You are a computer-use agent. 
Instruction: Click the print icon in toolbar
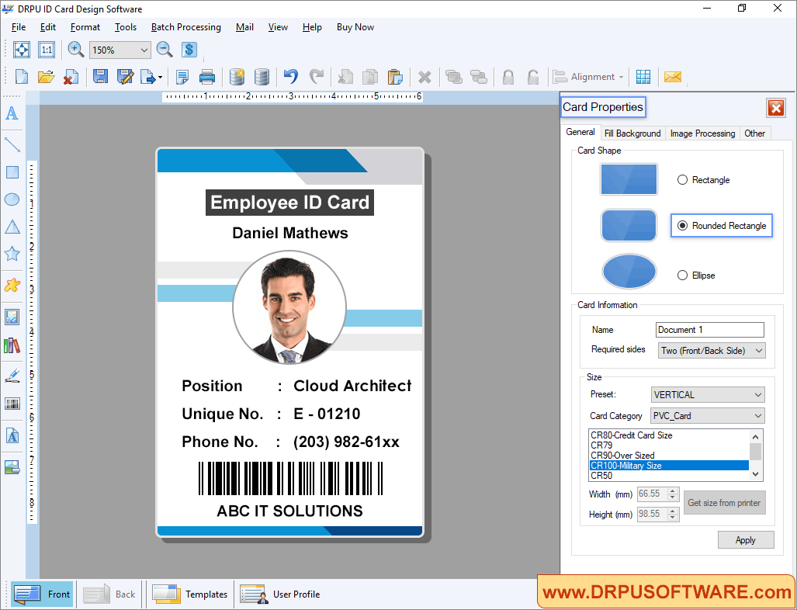(207, 77)
